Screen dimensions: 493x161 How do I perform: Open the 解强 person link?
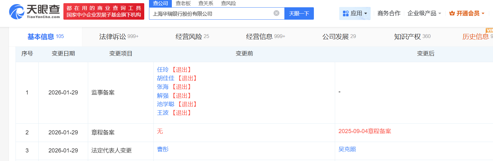click(163, 96)
